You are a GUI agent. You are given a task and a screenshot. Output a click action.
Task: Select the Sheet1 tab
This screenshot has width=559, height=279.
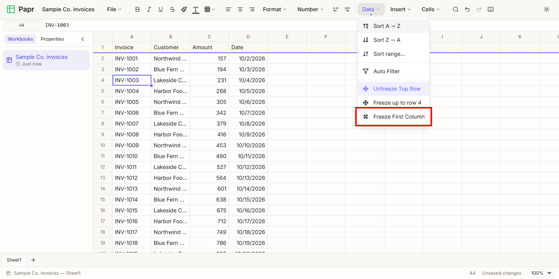pos(14,260)
